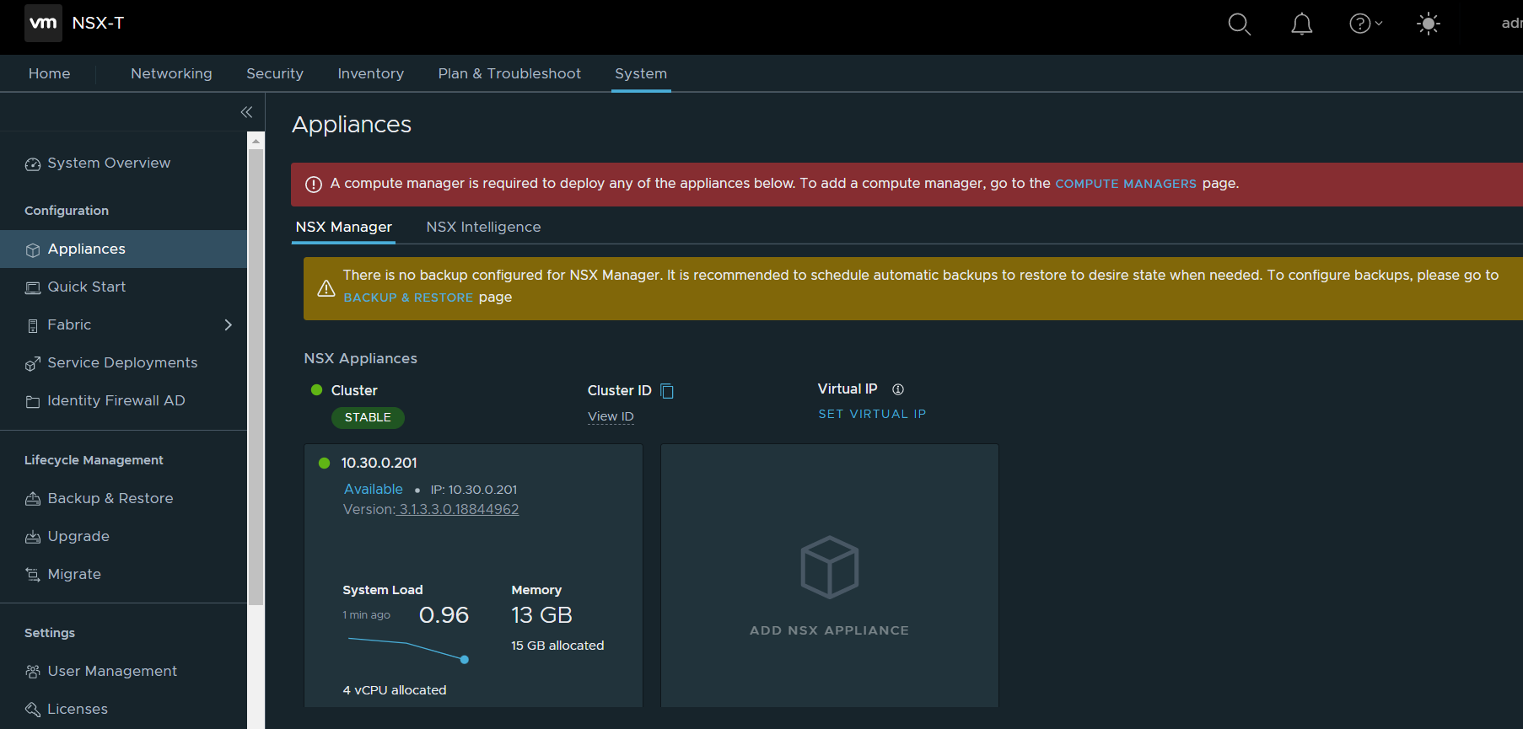
Task: Click the "15 GB allocated" text
Action: point(557,646)
